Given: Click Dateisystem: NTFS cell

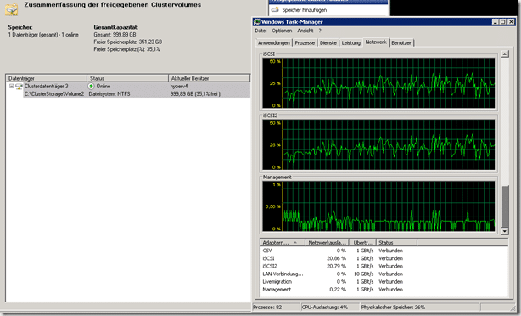Looking at the screenshot, I should tap(109, 93).
